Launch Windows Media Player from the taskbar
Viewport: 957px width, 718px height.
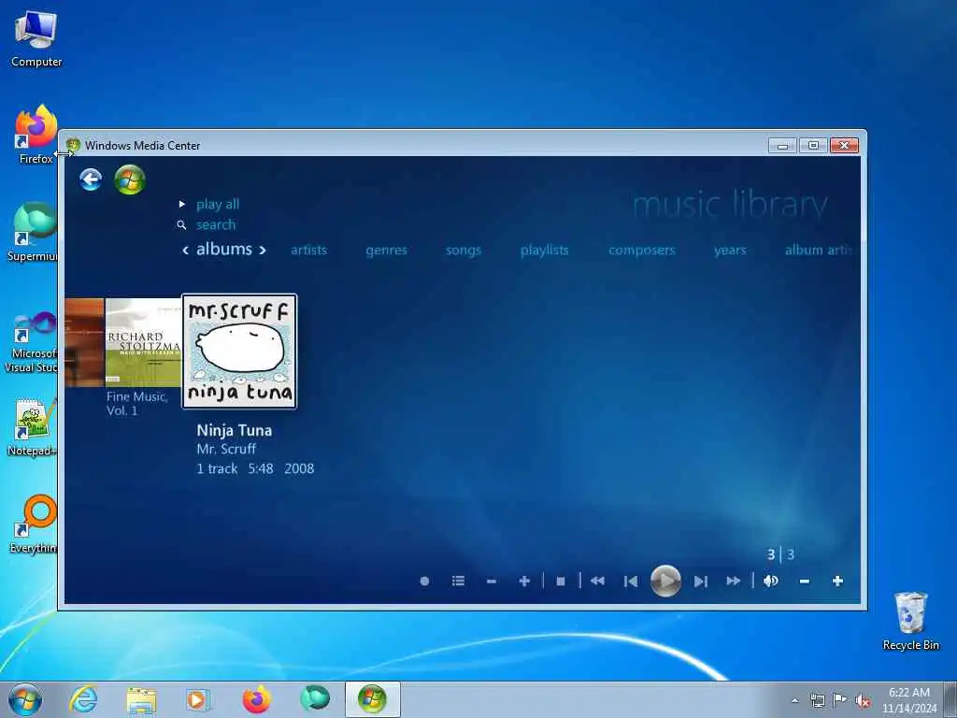point(198,699)
